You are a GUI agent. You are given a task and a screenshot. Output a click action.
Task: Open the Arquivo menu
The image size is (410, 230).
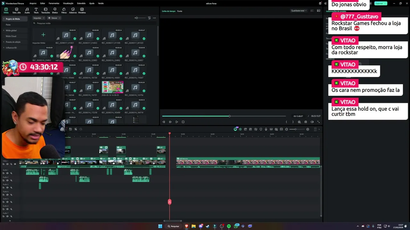coord(33,3)
